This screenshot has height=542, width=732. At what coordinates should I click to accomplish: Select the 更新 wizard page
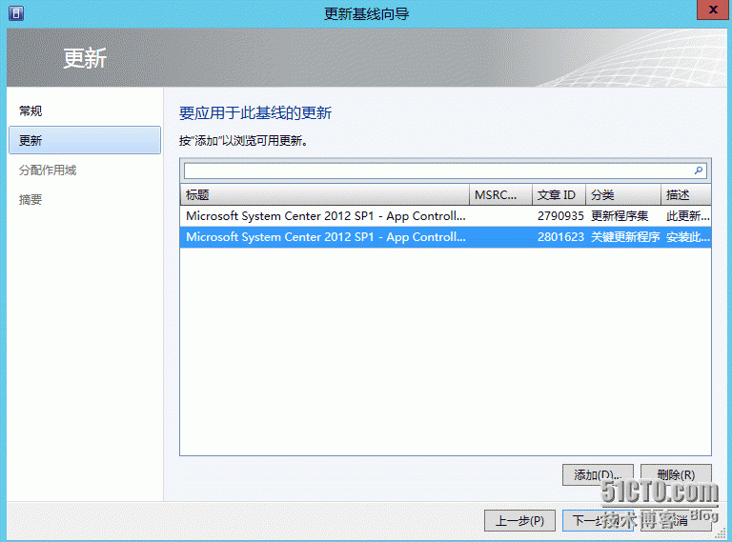(x=85, y=140)
